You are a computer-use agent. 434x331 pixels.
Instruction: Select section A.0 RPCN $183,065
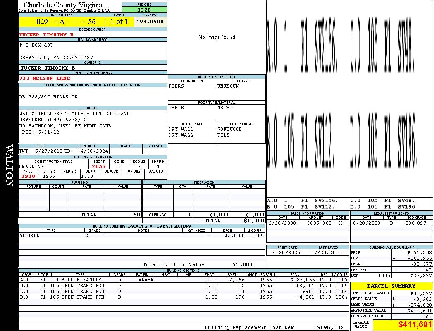coord(303,280)
